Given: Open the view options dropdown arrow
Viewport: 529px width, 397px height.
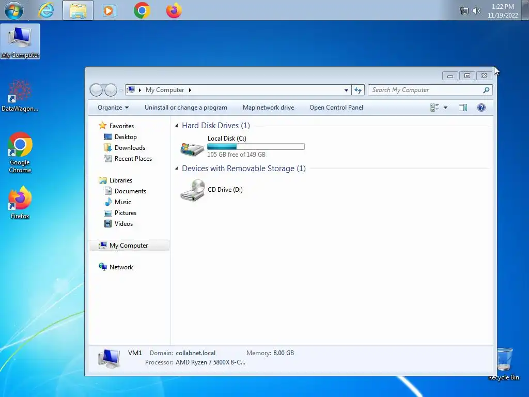Looking at the screenshot, I should [x=445, y=108].
